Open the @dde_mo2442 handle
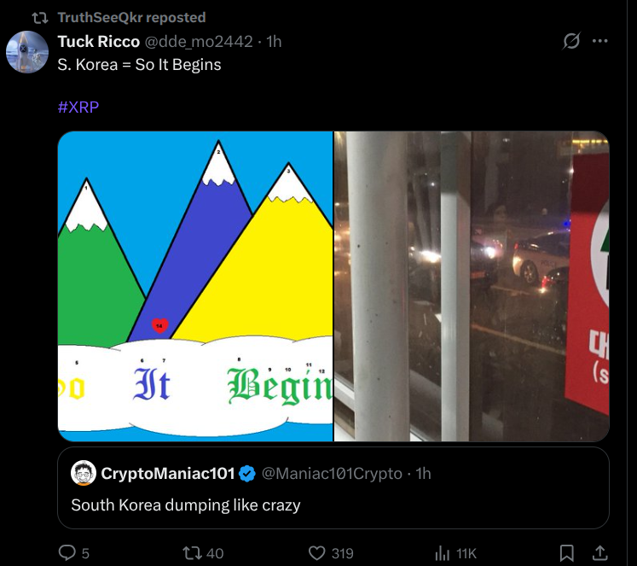Viewport: 637px width, 566px height. tap(199, 42)
